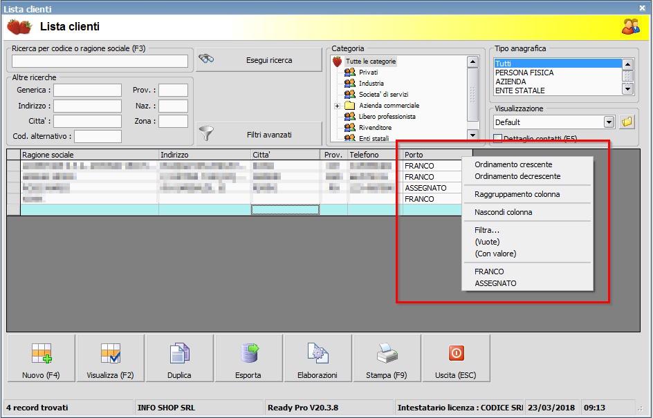Select Tutte le categorie root item
The width and height of the screenshot is (653, 418).
pos(371,61)
